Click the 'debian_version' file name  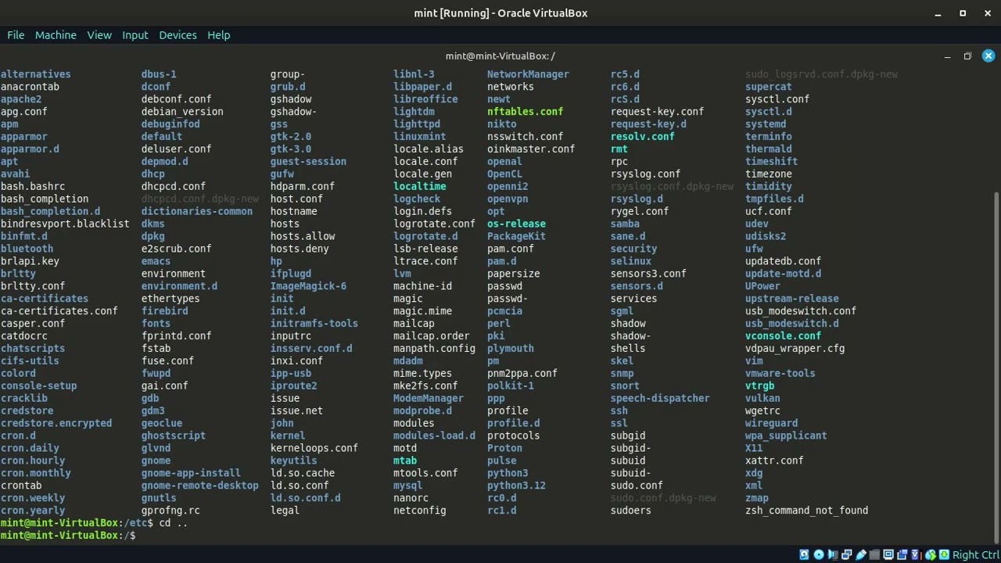tap(182, 112)
